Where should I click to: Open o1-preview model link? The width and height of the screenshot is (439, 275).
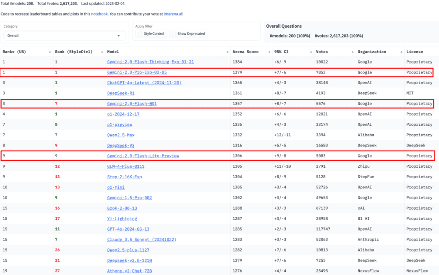120,124
